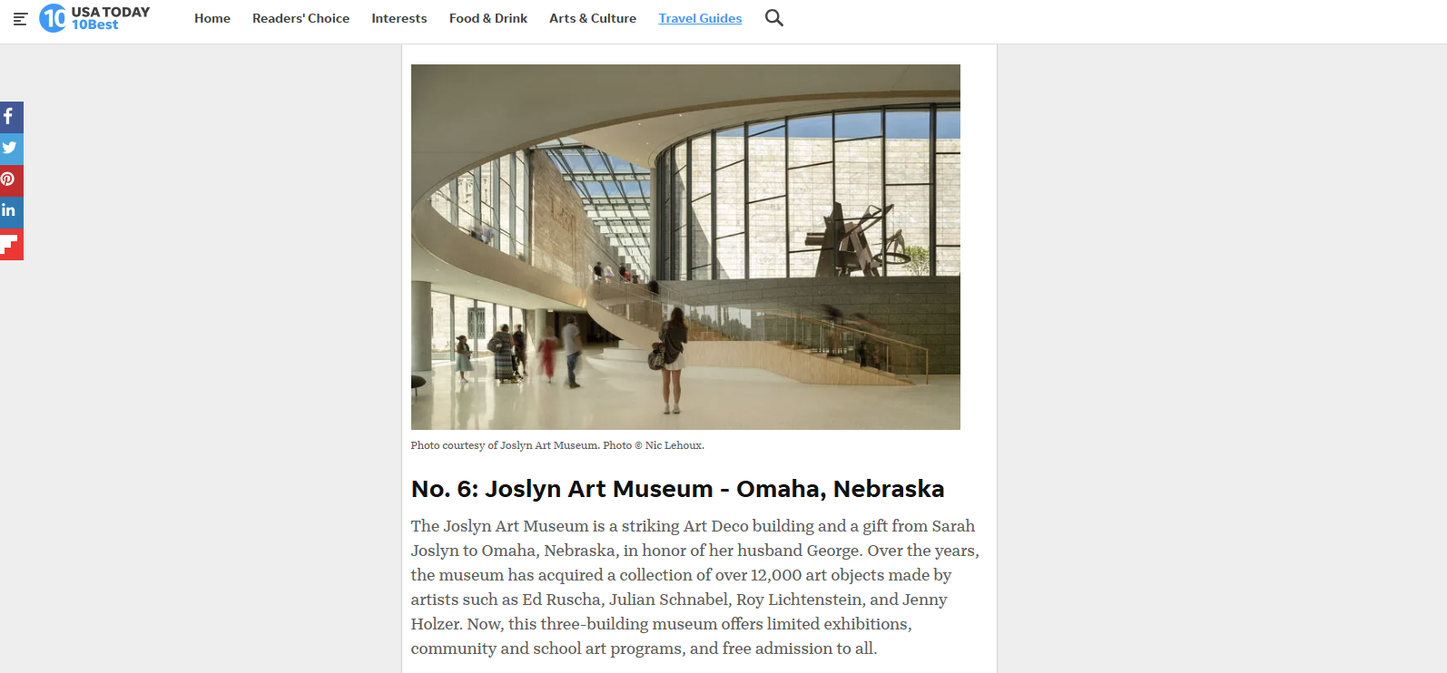Open the Interests menu
The height and width of the screenshot is (673, 1447).
coord(399,18)
